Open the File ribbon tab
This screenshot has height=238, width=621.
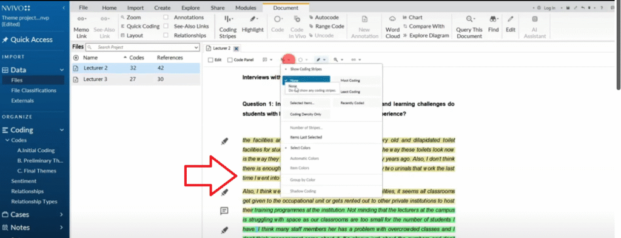tap(83, 7)
